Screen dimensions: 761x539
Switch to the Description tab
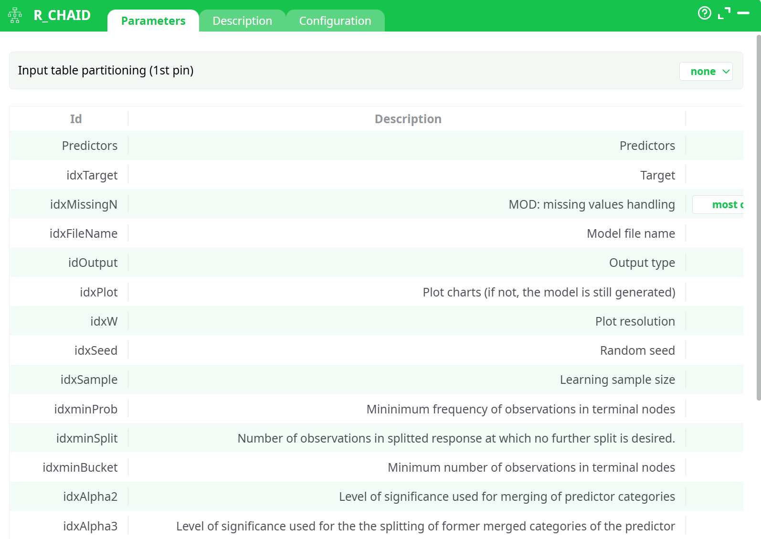point(242,21)
